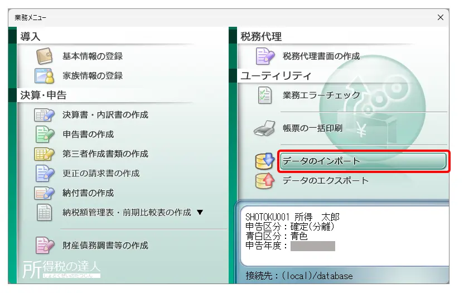Click the データのエクスポート database icon

coord(264,181)
